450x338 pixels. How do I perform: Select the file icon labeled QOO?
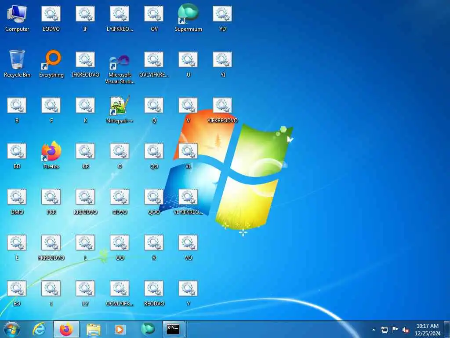pyautogui.click(x=154, y=201)
